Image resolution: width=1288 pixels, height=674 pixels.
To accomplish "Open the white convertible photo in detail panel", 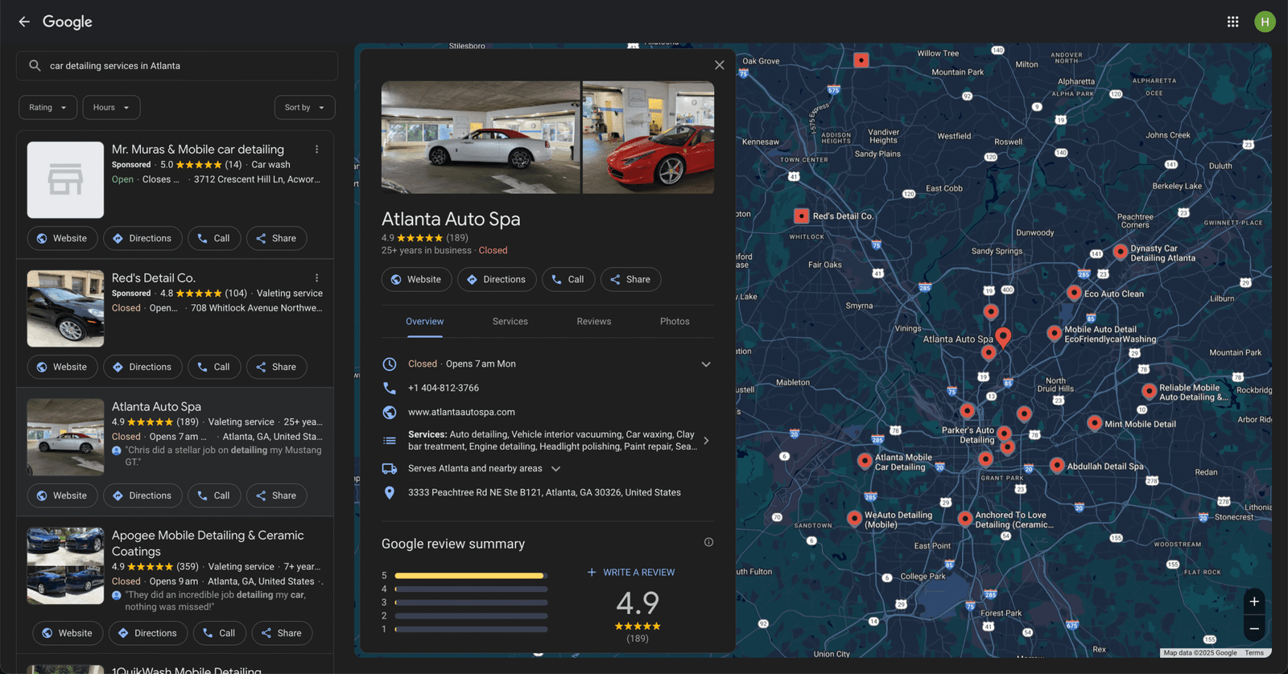I will 481,137.
